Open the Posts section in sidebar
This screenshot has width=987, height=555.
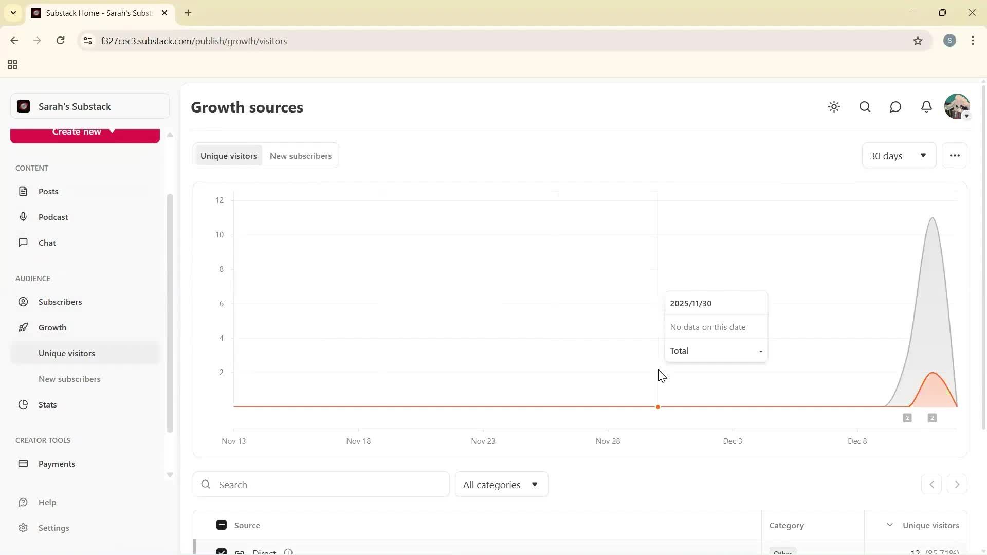pos(48,191)
